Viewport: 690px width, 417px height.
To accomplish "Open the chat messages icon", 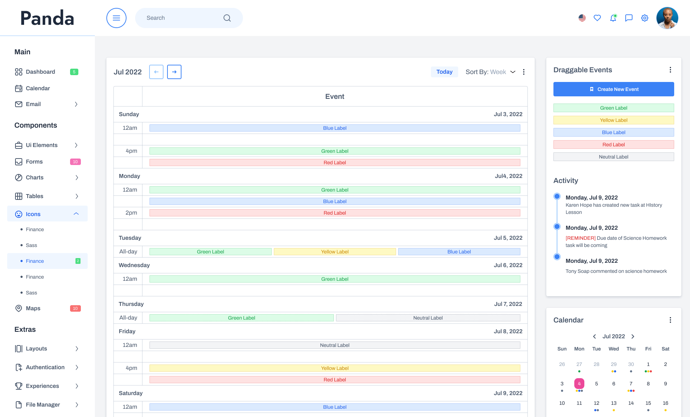I will click(629, 18).
